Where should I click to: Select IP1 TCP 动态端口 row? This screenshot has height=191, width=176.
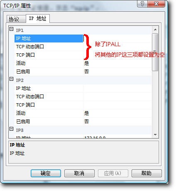[x=83, y=47]
